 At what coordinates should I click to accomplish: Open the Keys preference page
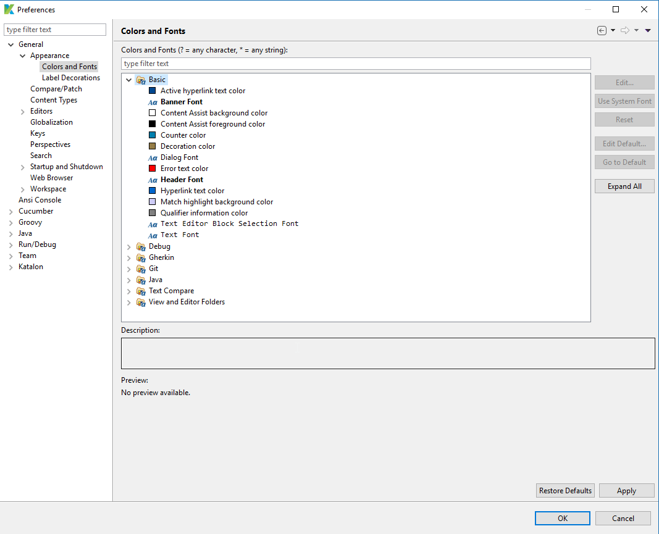click(38, 133)
